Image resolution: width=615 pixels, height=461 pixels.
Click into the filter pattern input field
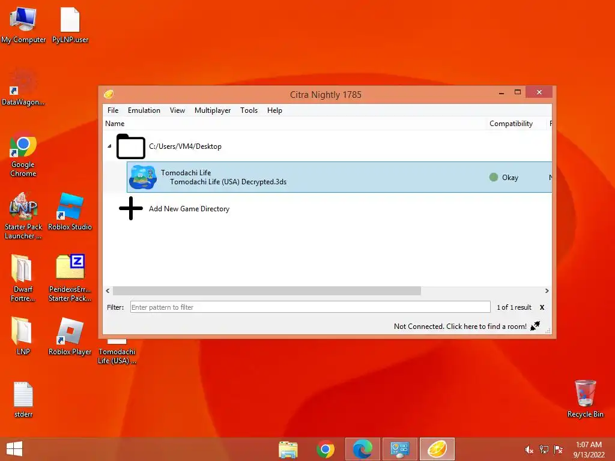(311, 307)
